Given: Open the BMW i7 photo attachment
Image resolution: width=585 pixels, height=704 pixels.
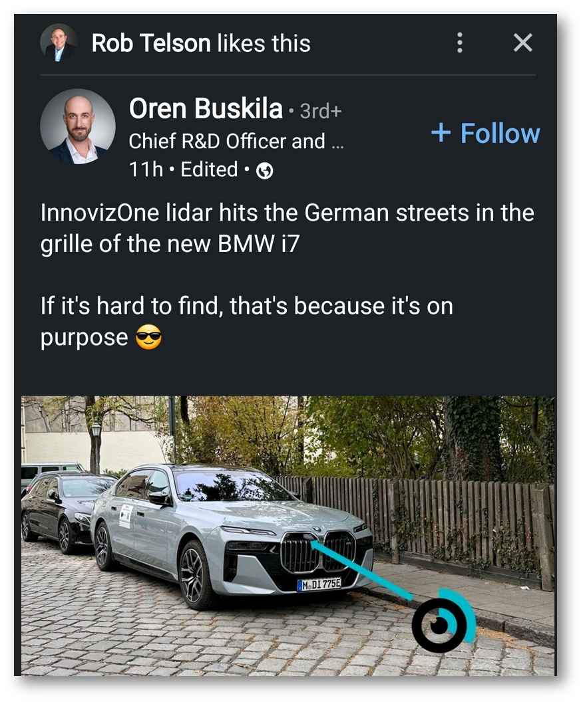Looking at the screenshot, I should point(288,535).
